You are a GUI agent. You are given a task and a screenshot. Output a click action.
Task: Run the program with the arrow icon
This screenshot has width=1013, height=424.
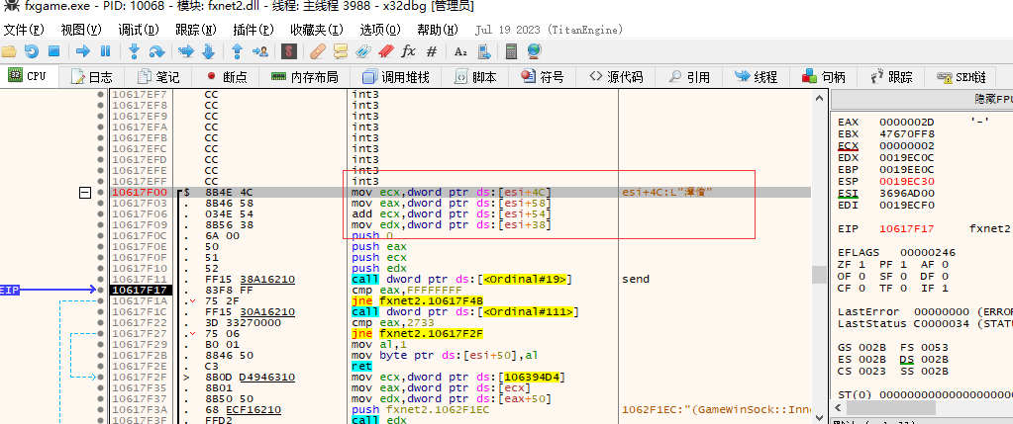(83, 51)
